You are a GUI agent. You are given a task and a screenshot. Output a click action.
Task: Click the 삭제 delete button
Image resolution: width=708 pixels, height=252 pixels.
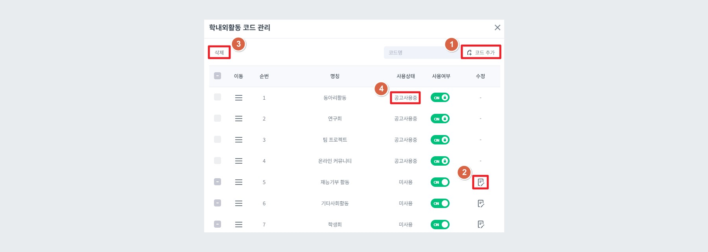[219, 51]
